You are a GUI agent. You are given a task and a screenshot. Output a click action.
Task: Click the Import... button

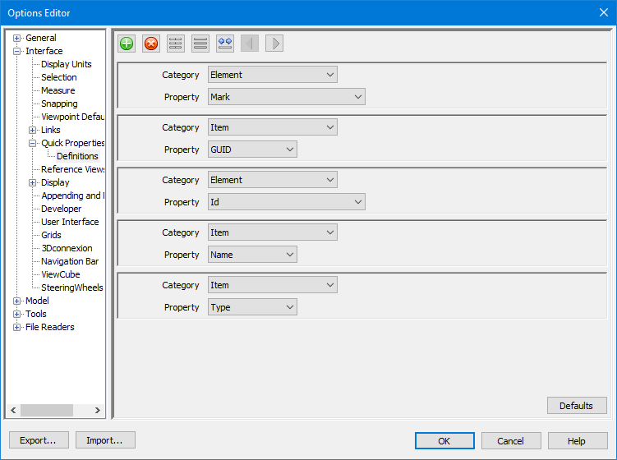point(105,441)
